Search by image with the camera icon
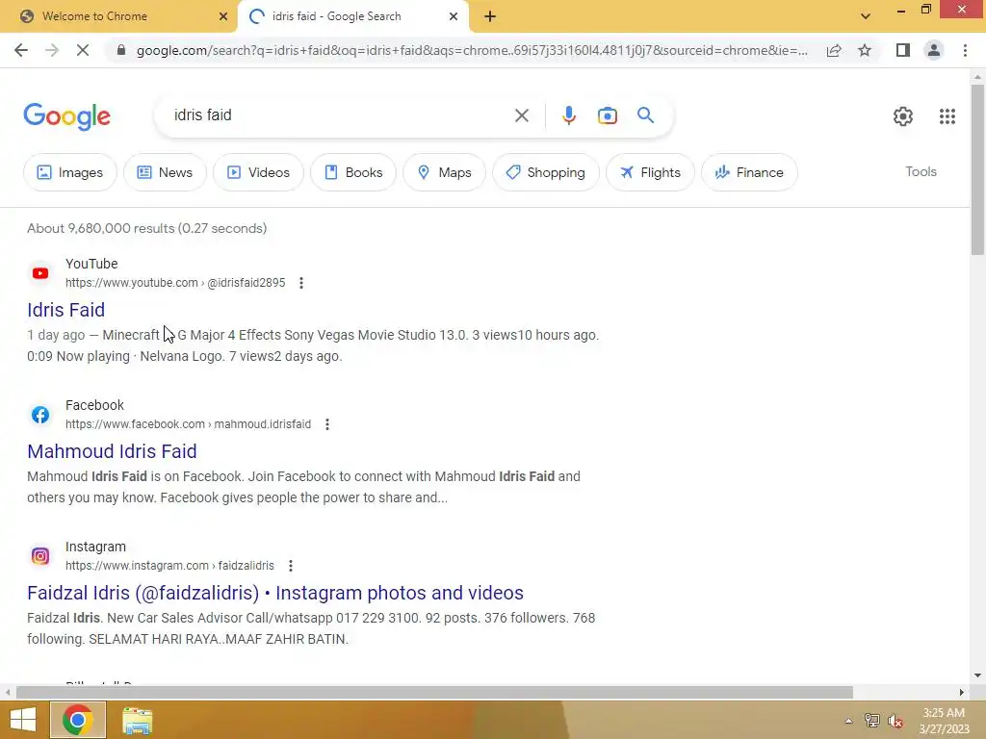 (607, 115)
